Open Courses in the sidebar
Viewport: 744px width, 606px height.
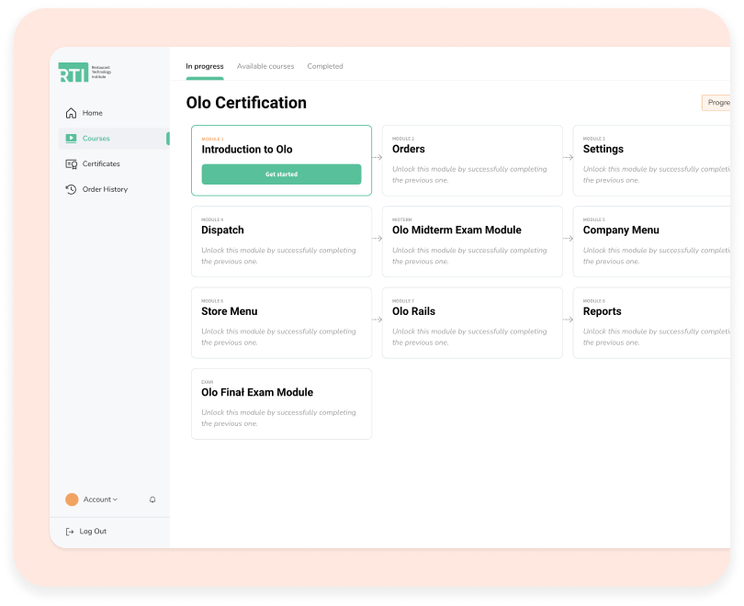tap(113, 139)
